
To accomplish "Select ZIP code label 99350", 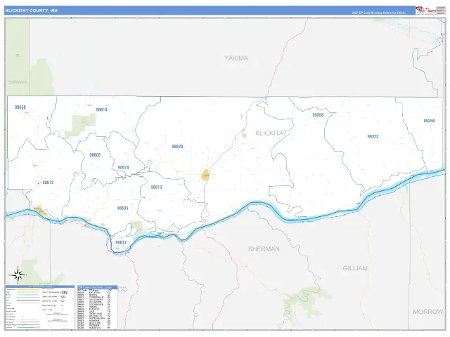I will click(x=429, y=121).
